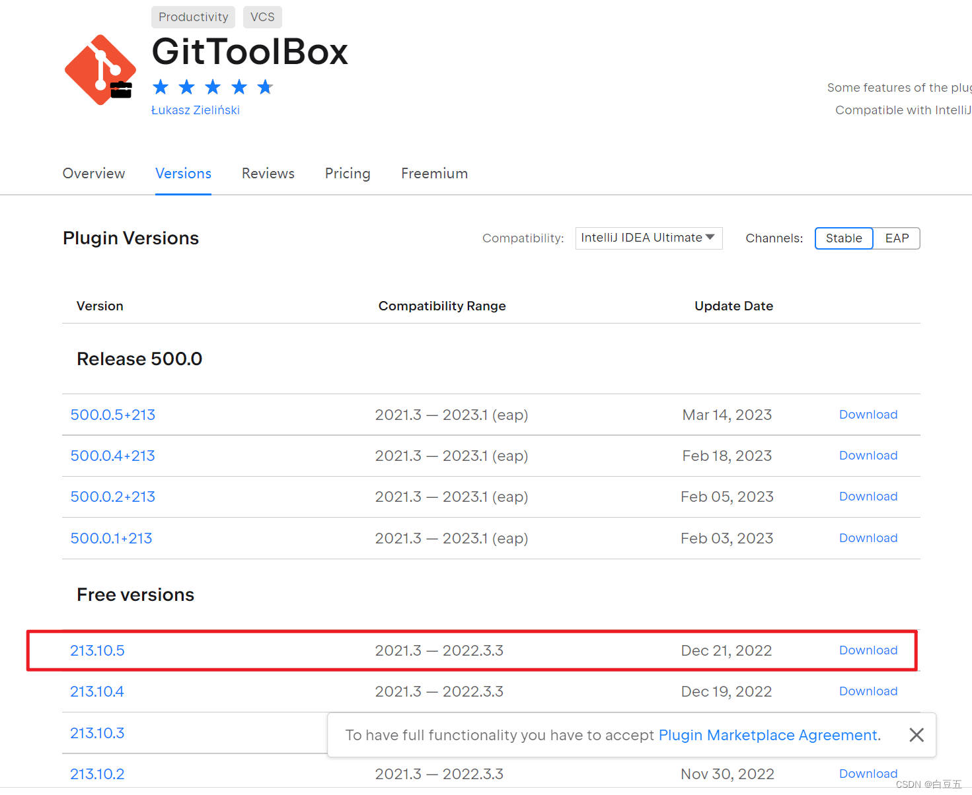Download the Feb 05, 2023 release

point(868,497)
